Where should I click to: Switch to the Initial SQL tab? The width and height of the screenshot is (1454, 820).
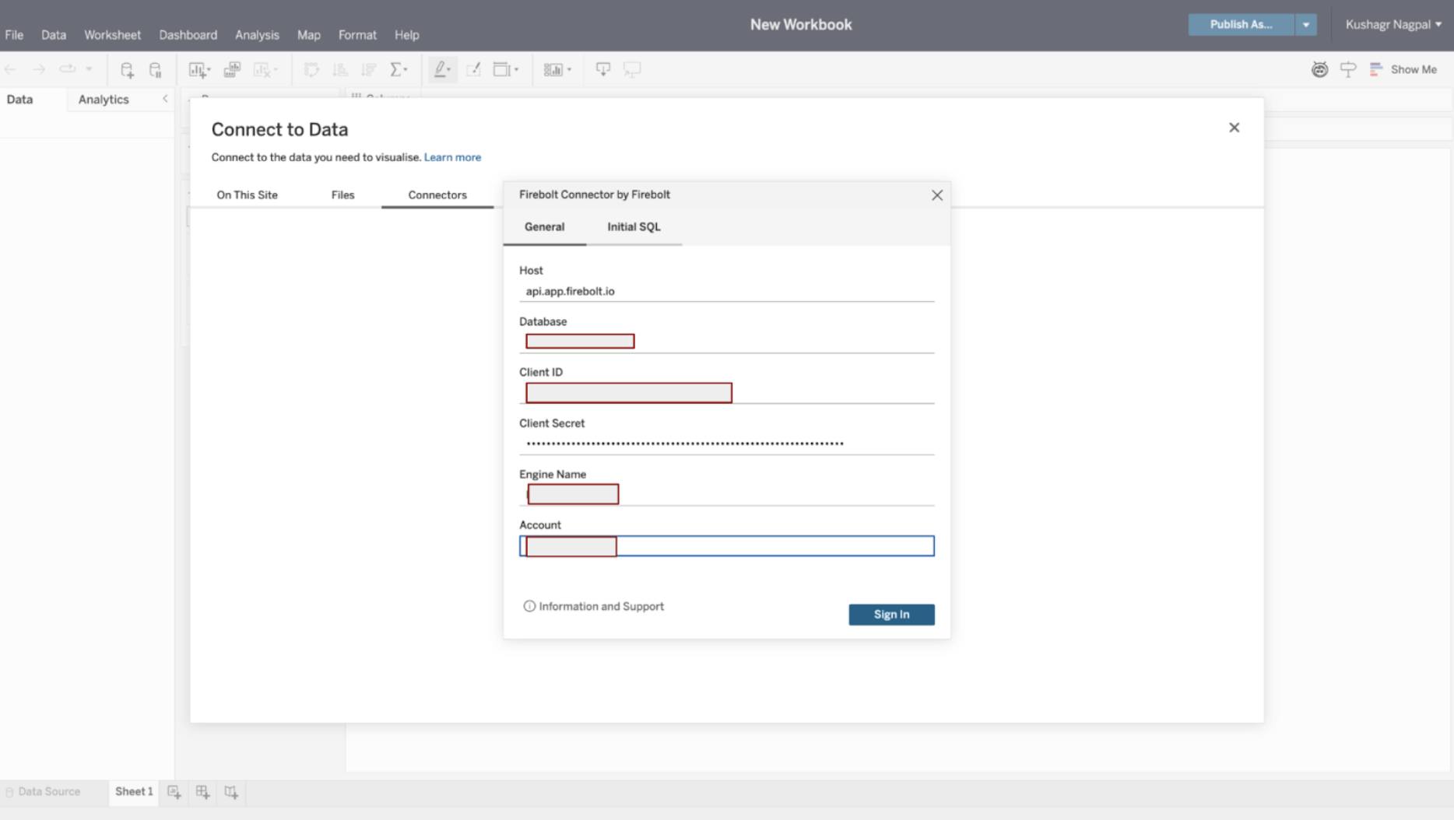[634, 226]
